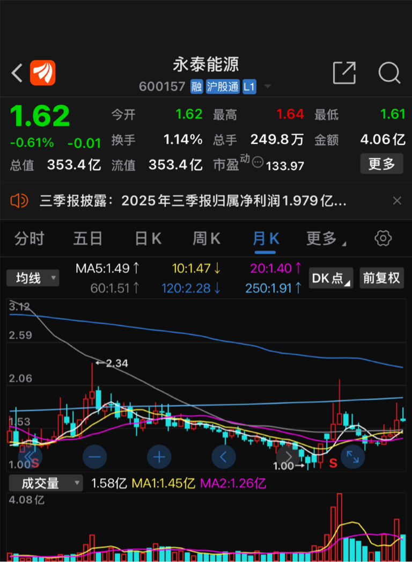412x562 pixels.
Task: Move chart left with left chevron
Action: (224, 457)
